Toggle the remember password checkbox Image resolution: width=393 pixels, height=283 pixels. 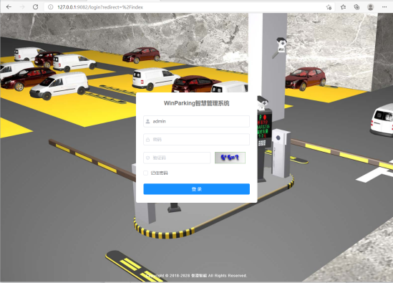pyautogui.click(x=145, y=173)
